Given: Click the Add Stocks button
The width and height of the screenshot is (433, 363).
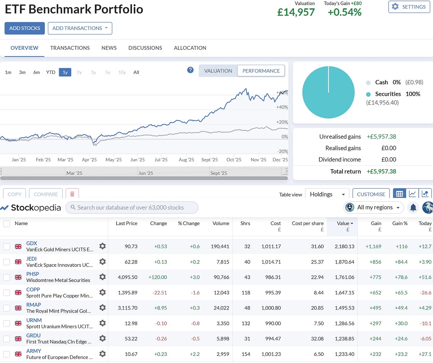Looking at the screenshot, I should (x=25, y=28).
